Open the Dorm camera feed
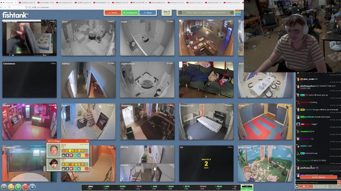This screenshot has width=341, height=191. pyautogui.click(x=88, y=38)
